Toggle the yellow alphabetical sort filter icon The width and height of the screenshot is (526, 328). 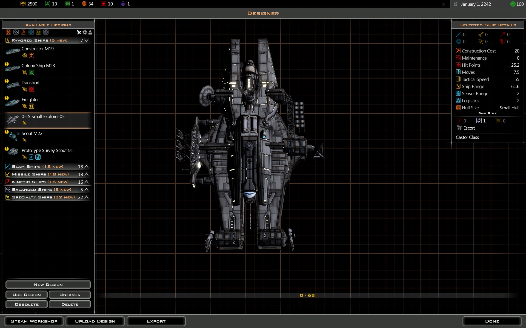(38, 32)
